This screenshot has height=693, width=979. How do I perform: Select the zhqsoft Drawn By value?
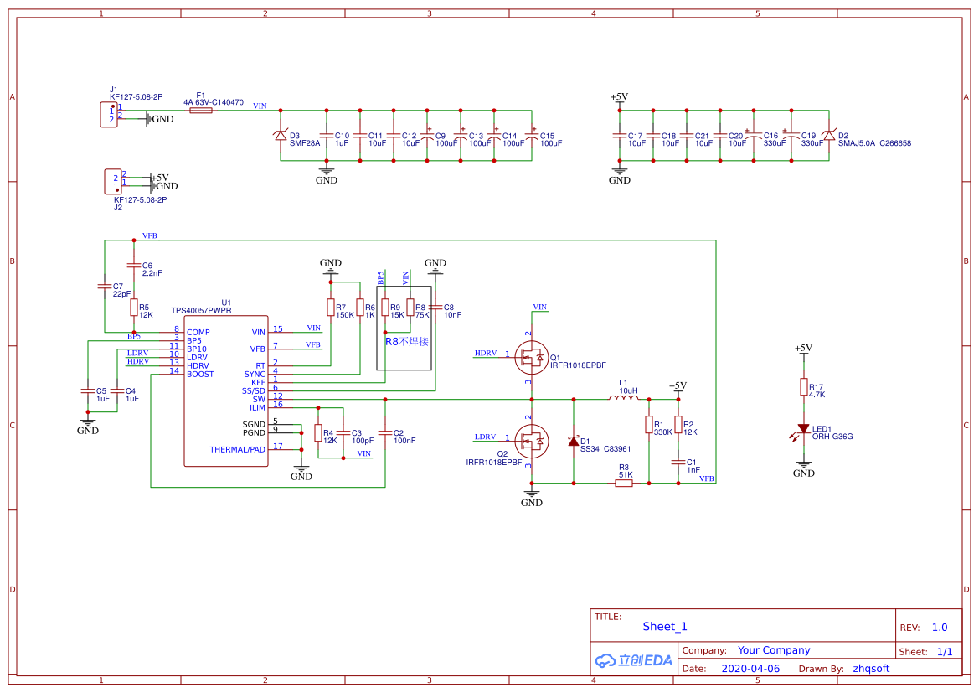click(x=871, y=669)
